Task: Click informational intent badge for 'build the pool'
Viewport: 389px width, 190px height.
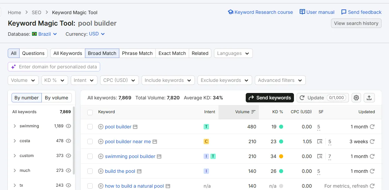Action: click(206, 171)
